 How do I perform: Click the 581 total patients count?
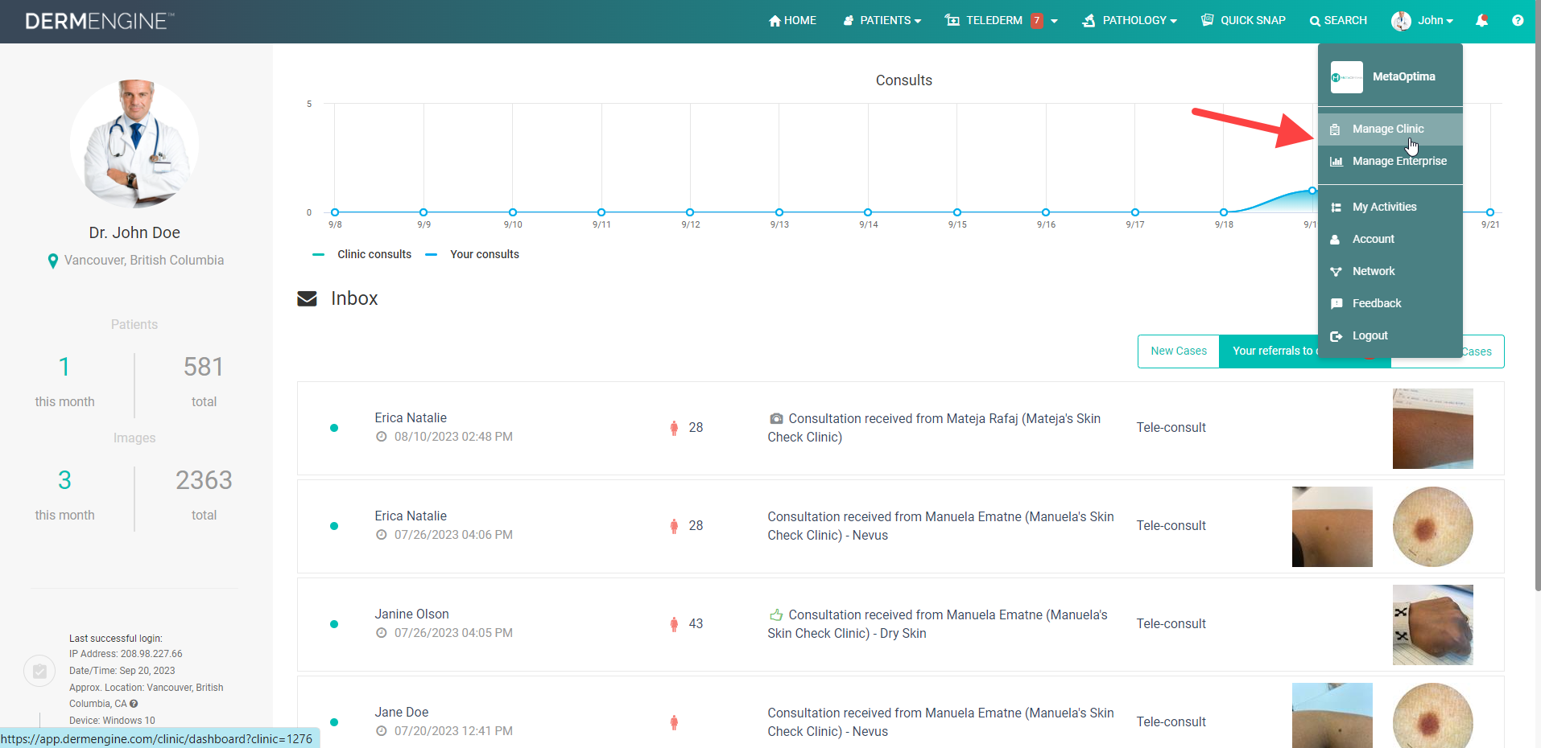204,368
